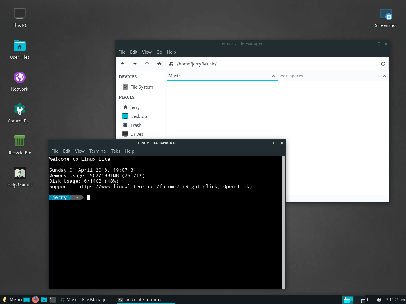The width and height of the screenshot is (406, 304).
Task: Open the Tabs menu in terminal
Action: [116, 151]
